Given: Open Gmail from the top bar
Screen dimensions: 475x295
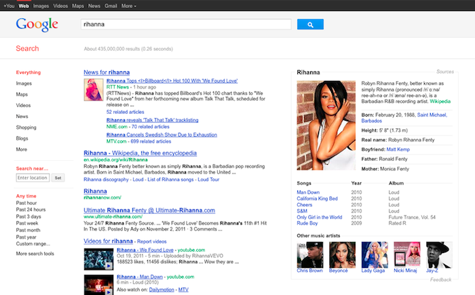Looking at the screenshot, I should point(111,4).
